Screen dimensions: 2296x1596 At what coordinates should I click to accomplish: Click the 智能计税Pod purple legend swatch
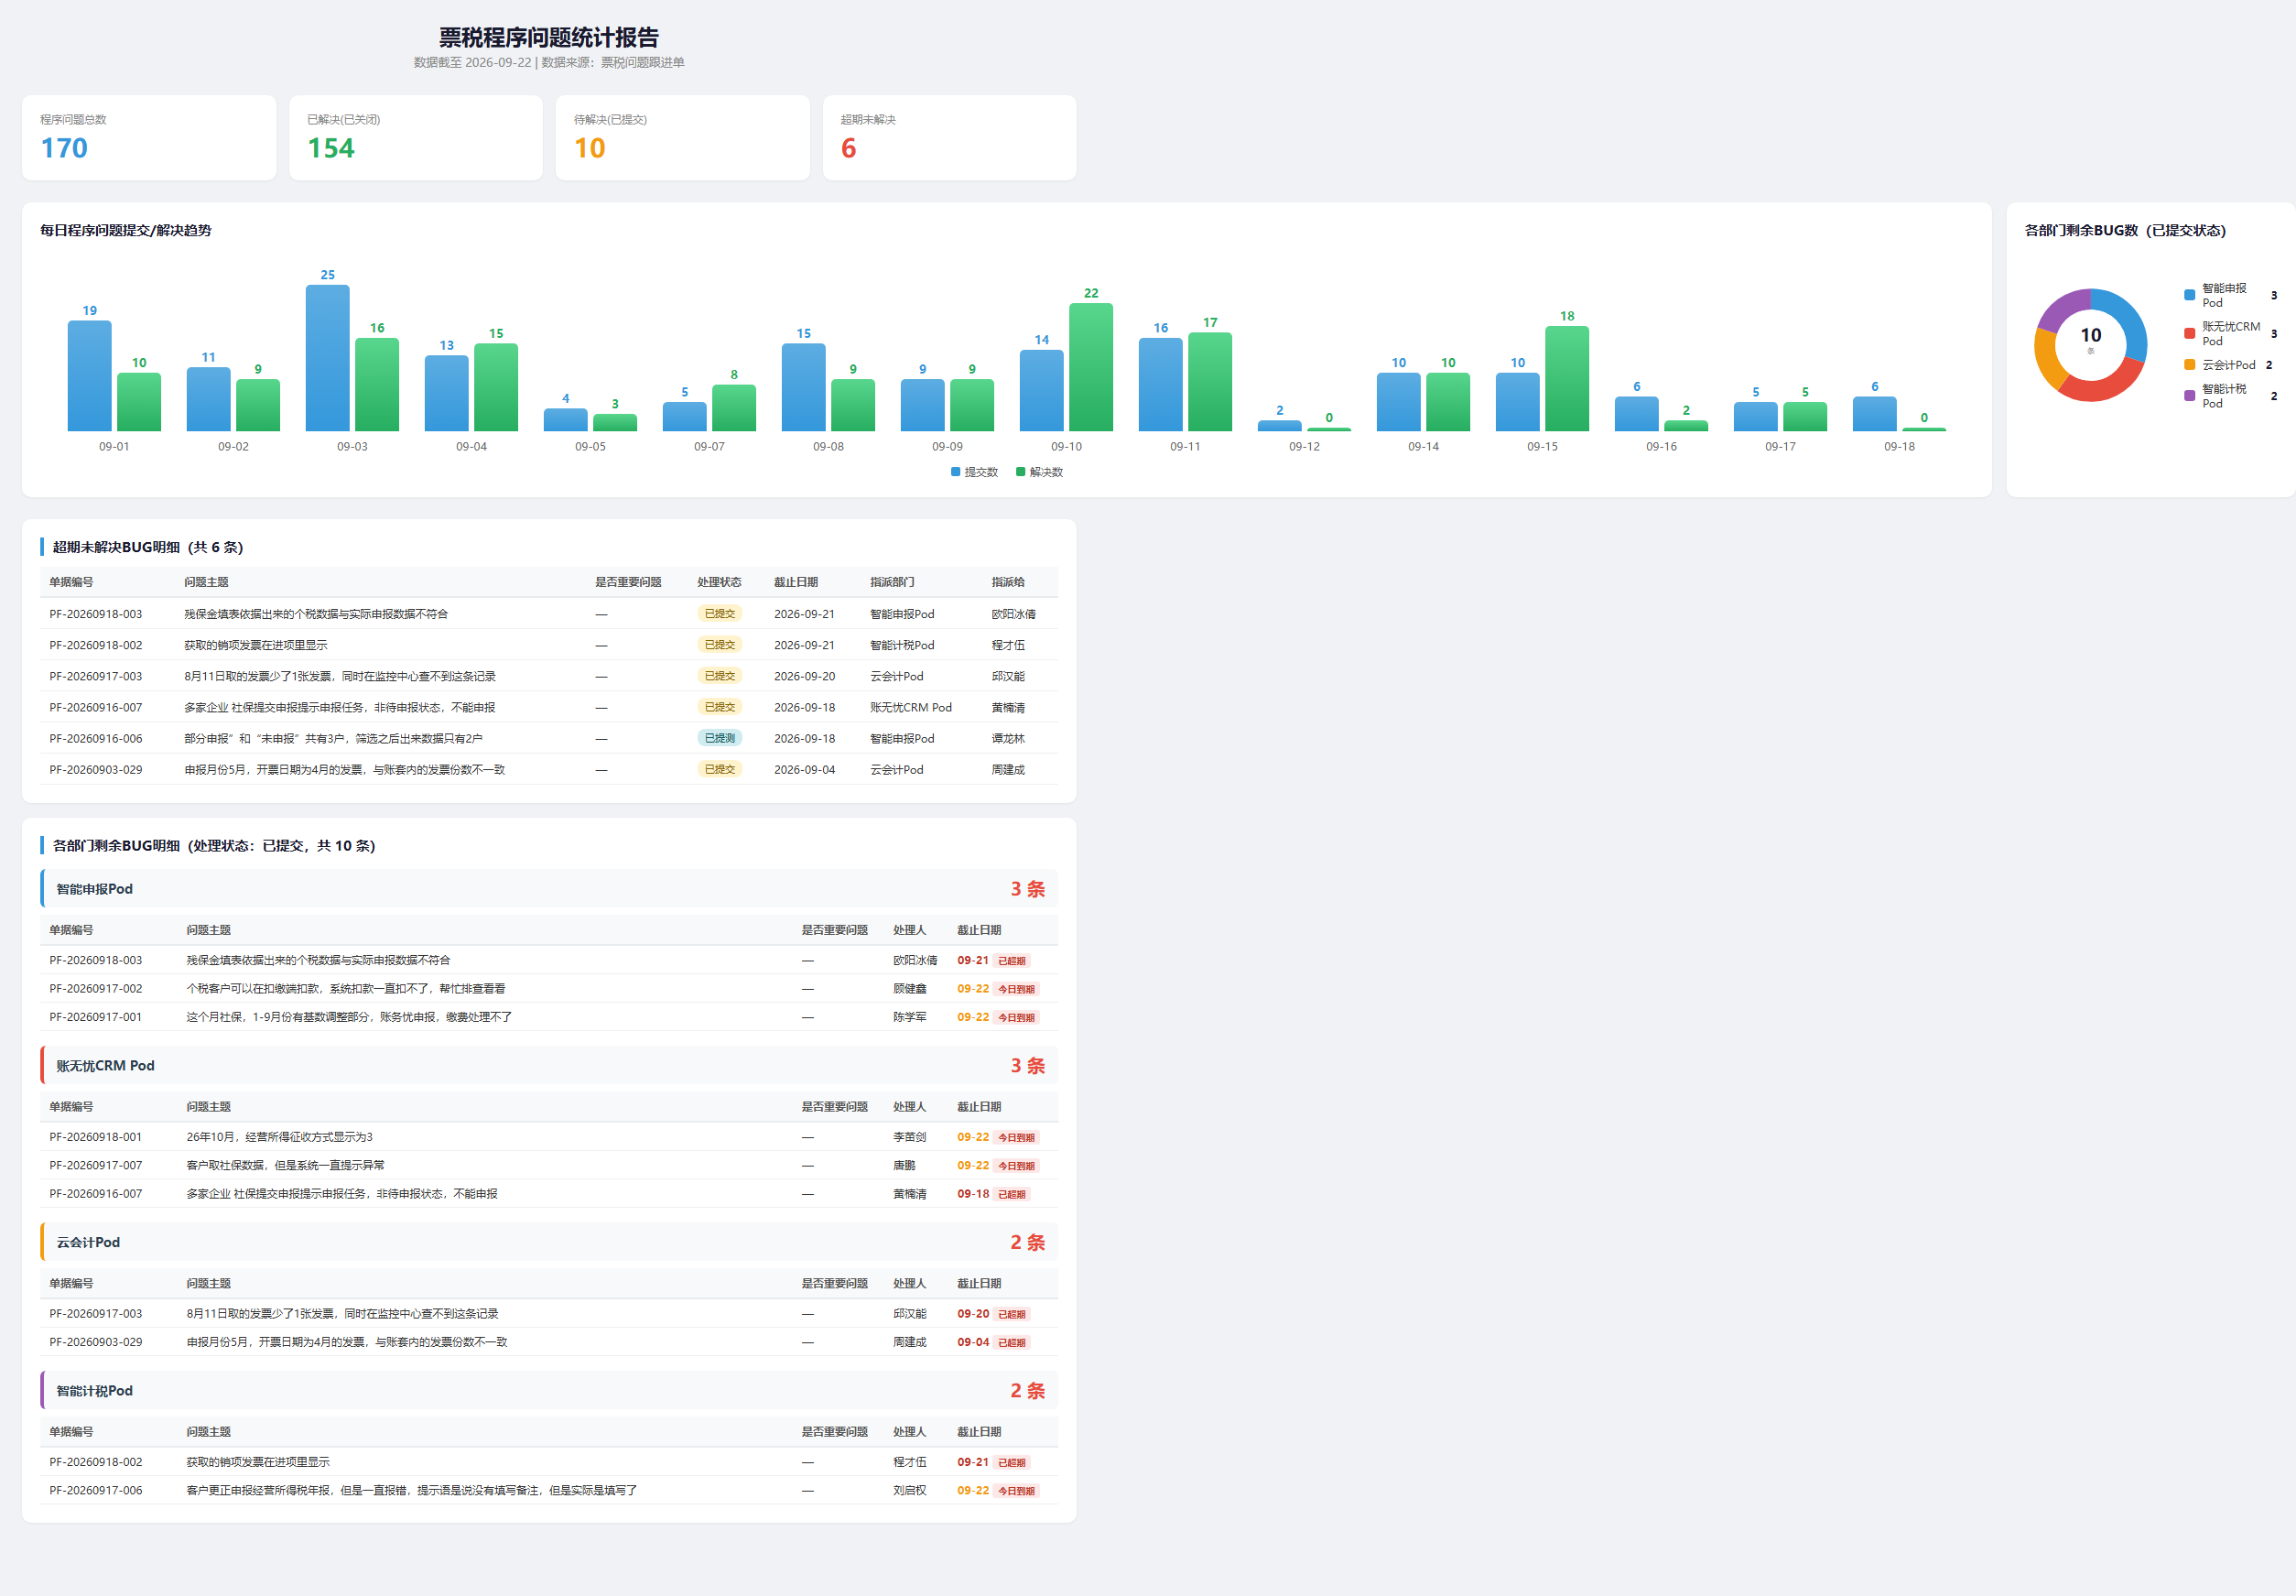[2189, 396]
